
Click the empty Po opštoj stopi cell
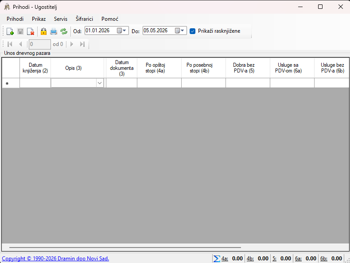(x=159, y=83)
